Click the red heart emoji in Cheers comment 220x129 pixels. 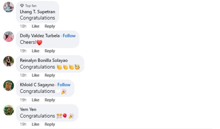[39, 42]
